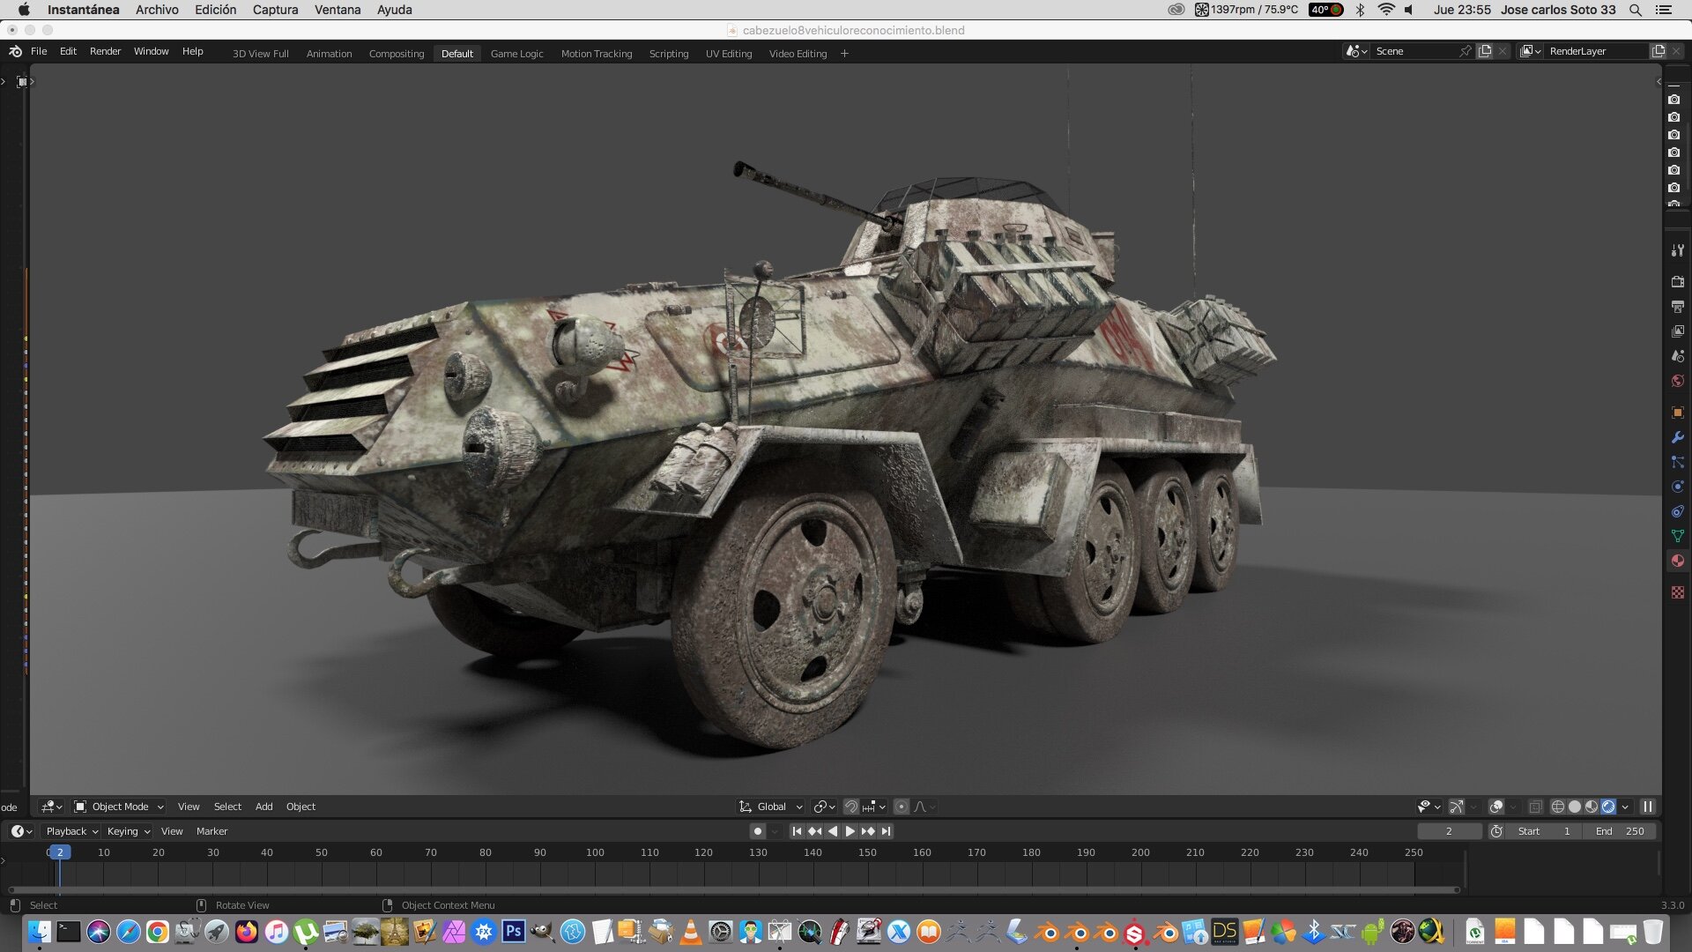Add a new RenderLayer view layer

pos(1659,51)
